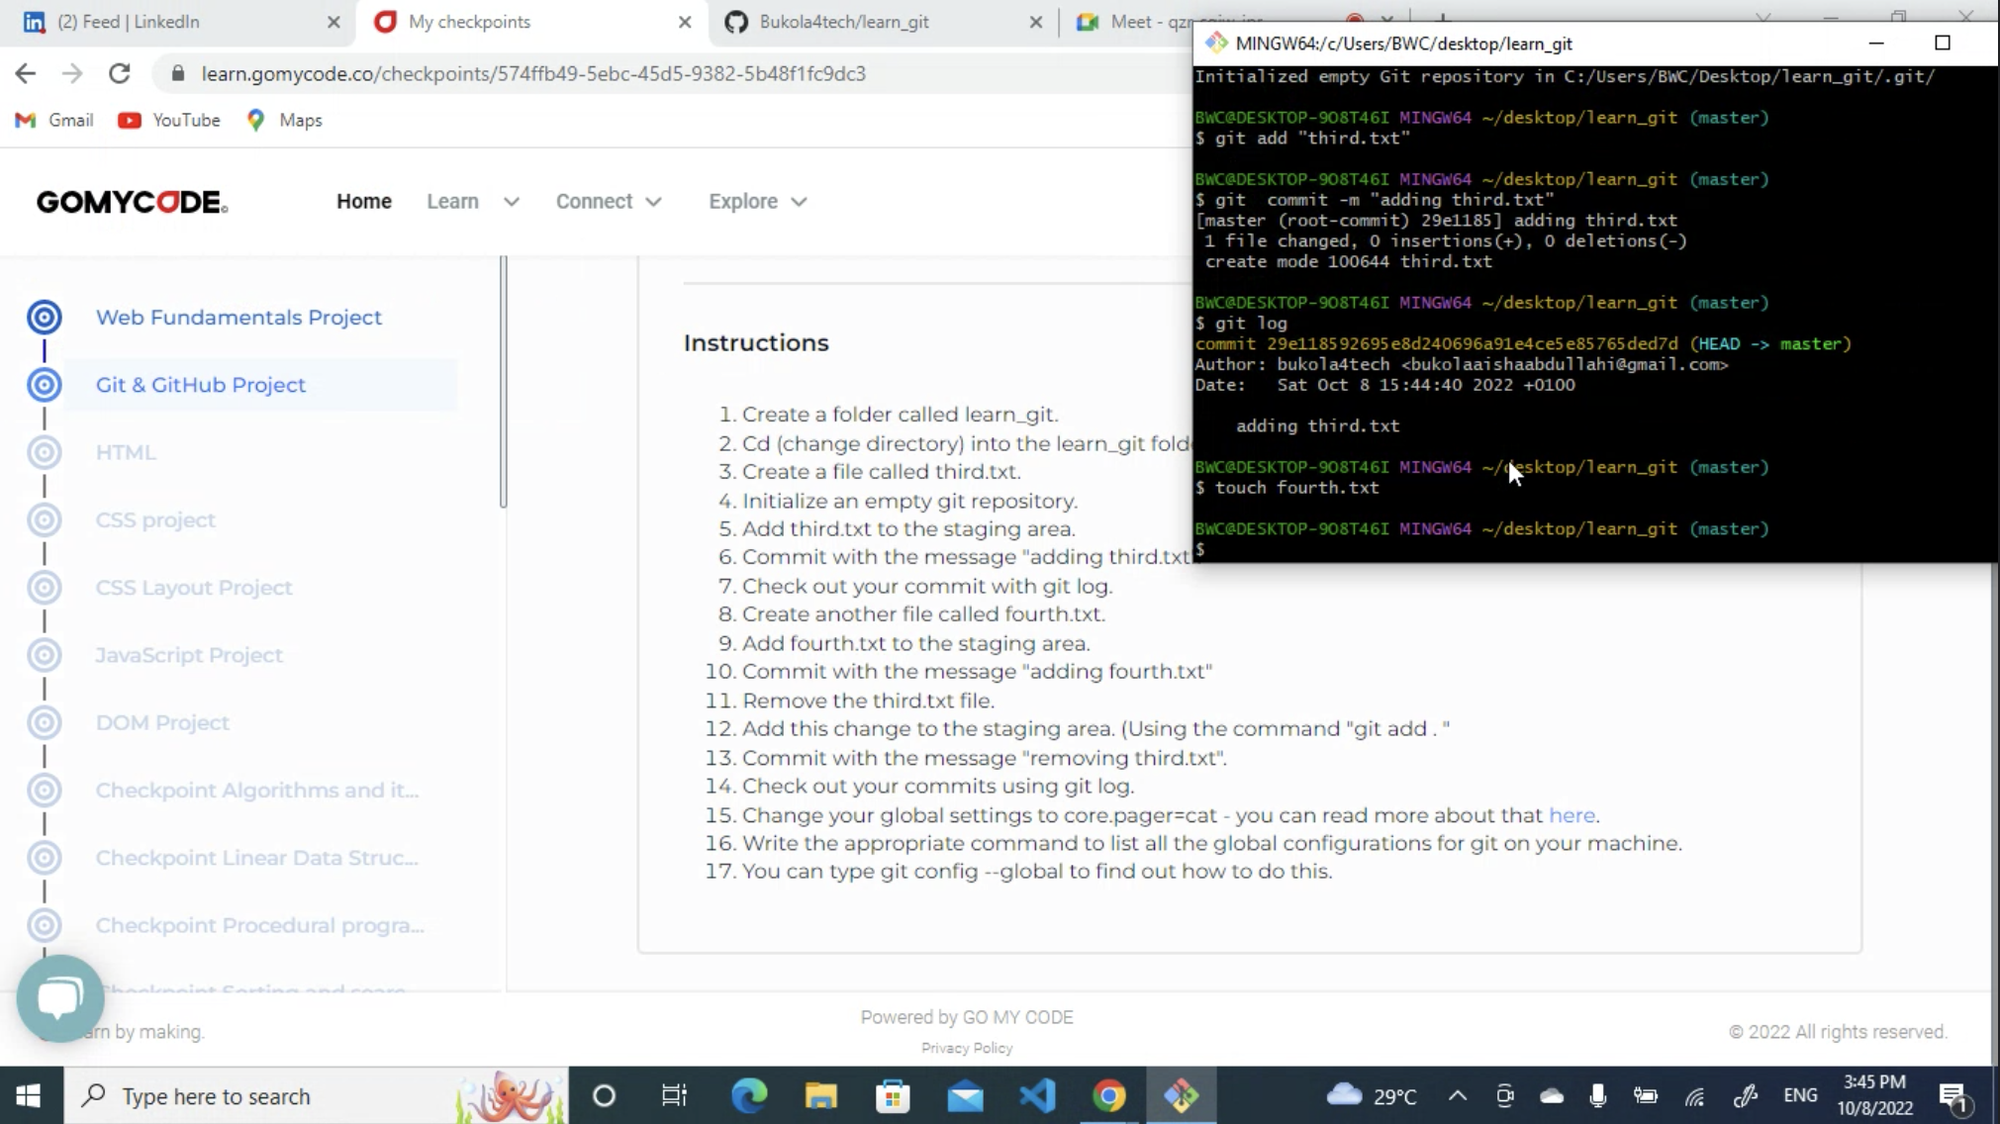This screenshot has height=1124, width=2000.
Task: Open File Explorer from the taskbar
Action: [819, 1095]
